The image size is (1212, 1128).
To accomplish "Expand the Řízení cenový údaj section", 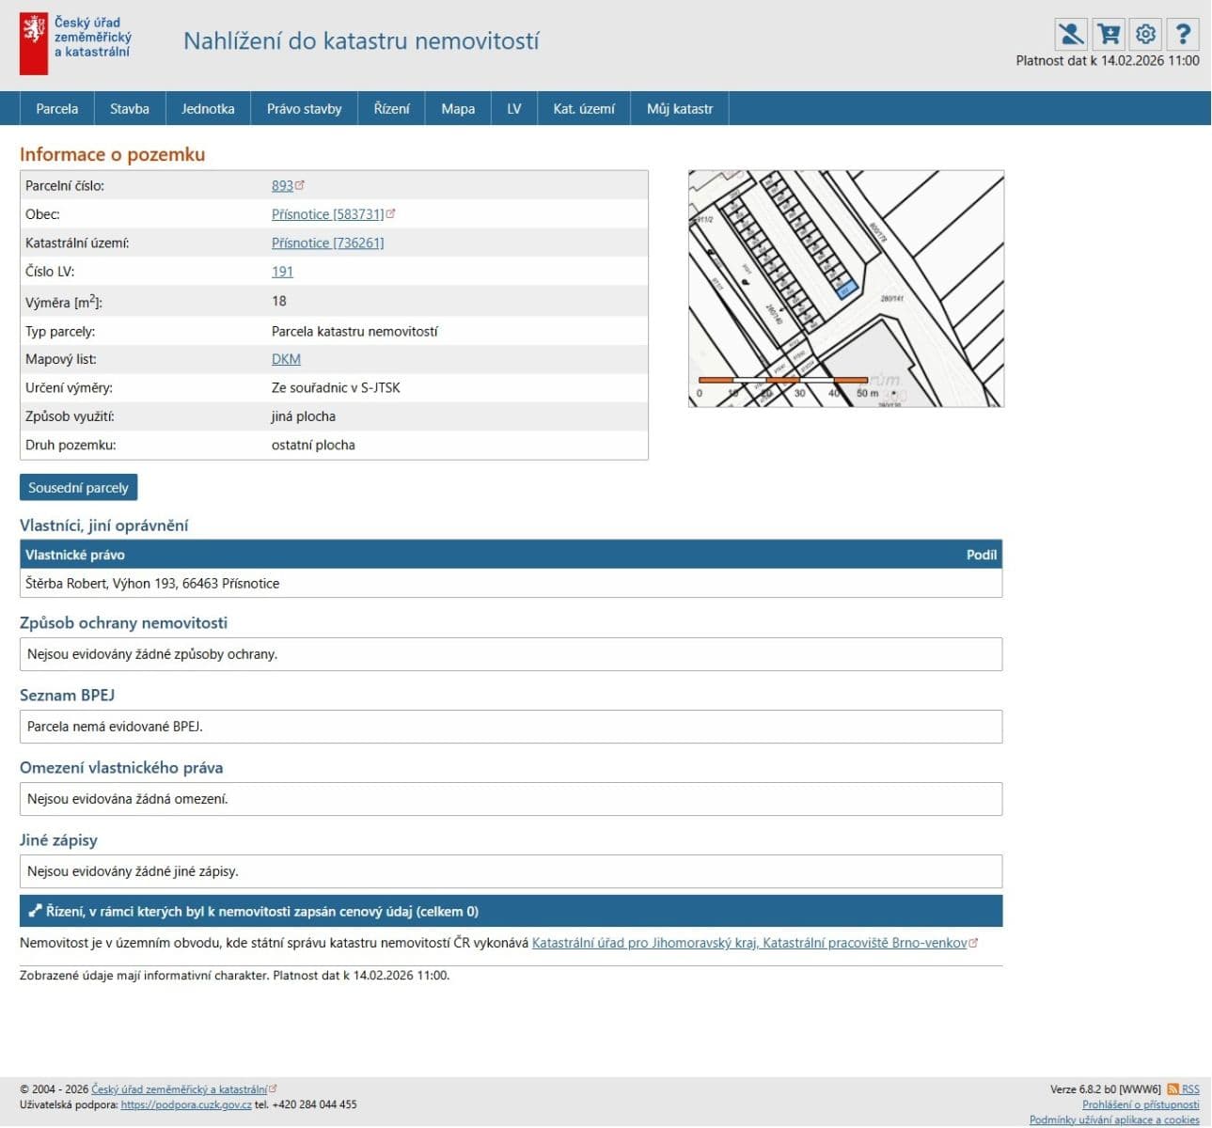I will (262, 911).
